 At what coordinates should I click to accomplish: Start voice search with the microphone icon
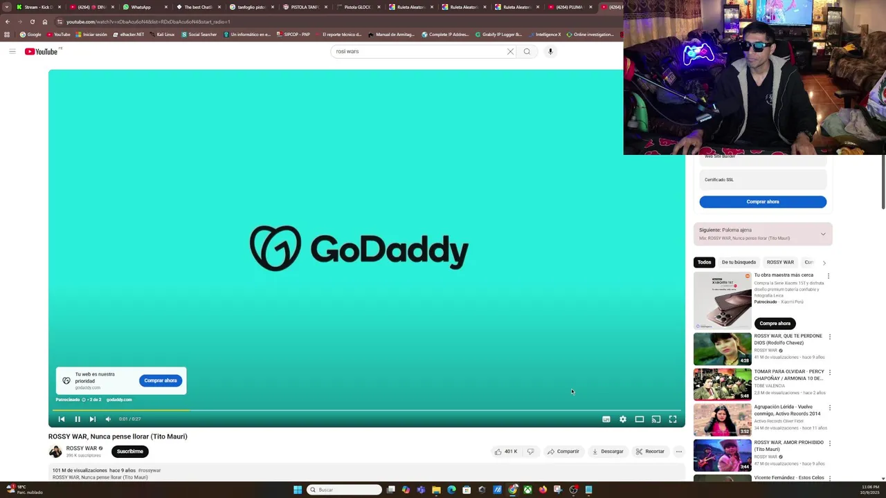coord(550,51)
